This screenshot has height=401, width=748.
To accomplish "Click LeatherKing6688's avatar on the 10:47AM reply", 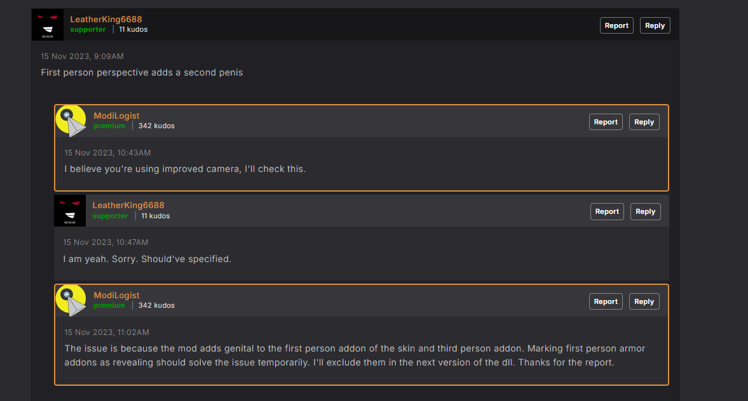I will point(70,211).
